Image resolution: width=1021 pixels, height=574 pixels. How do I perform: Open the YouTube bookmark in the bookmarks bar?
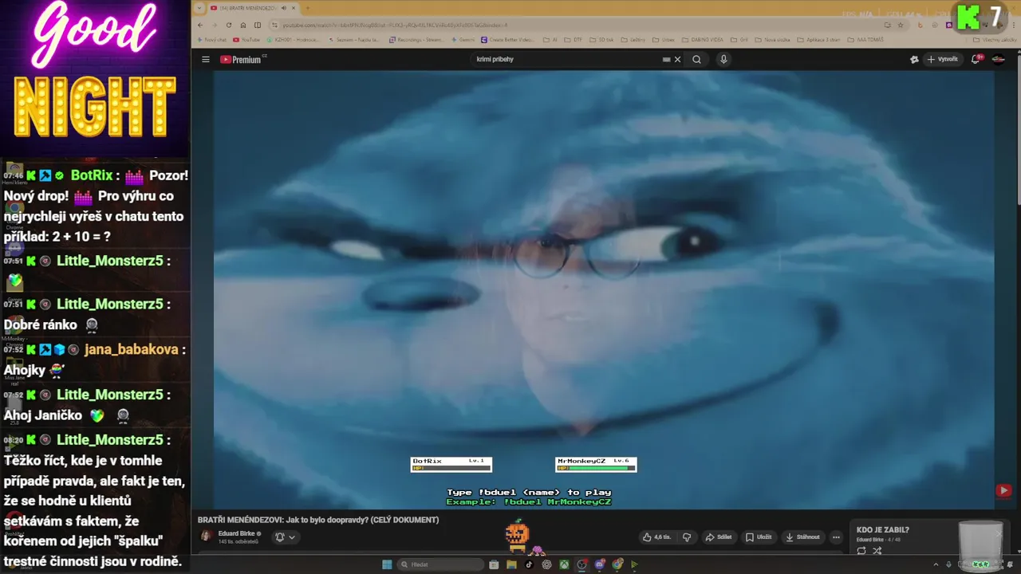pos(247,39)
